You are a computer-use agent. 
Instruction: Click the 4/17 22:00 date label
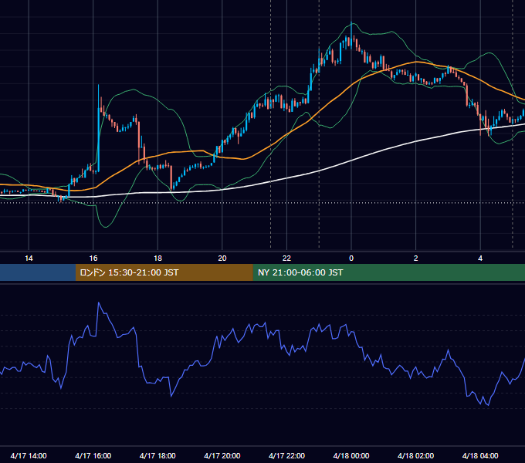pyautogui.click(x=286, y=455)
